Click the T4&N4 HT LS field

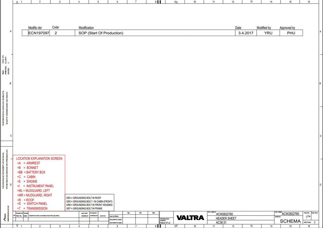[165, 223]
